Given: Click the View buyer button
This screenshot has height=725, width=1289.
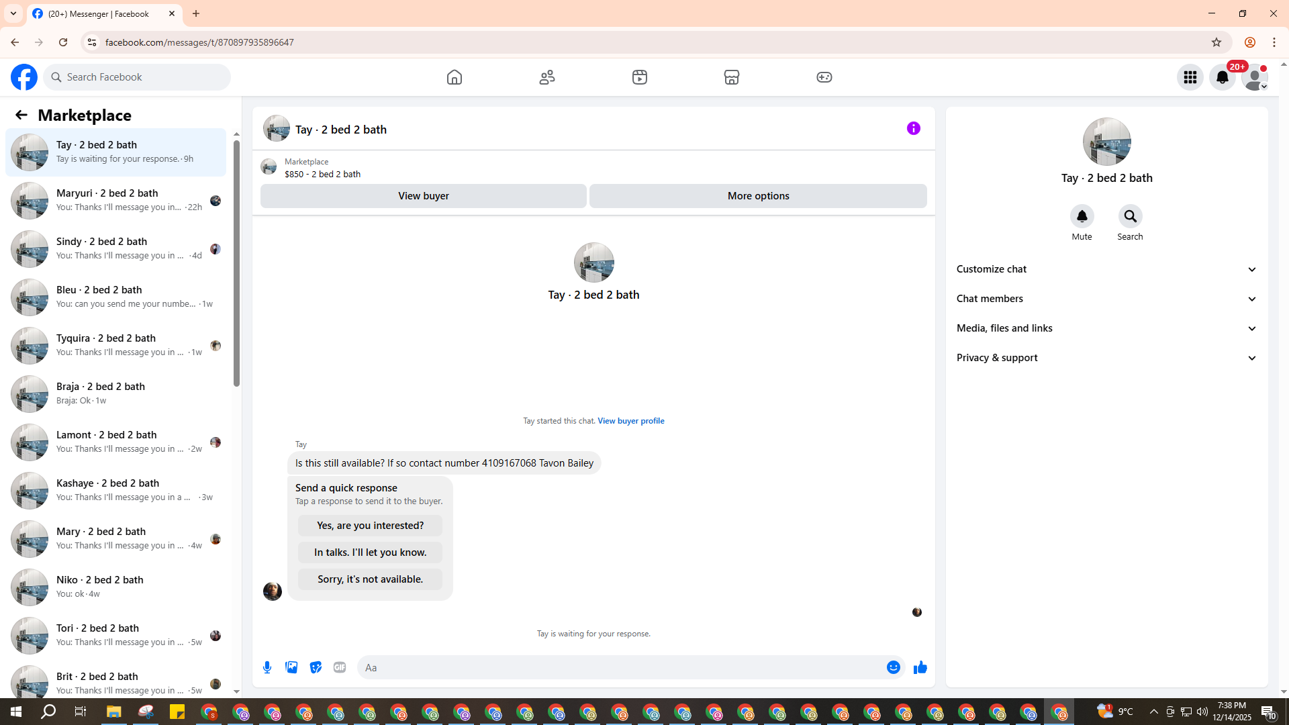Looking at the screenshot, I should coord(423,196).
